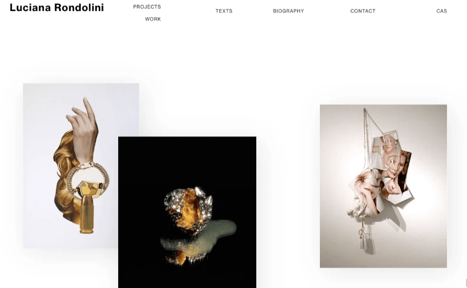Open the jeweled ring artwork on black background

(x=187, y=212)
